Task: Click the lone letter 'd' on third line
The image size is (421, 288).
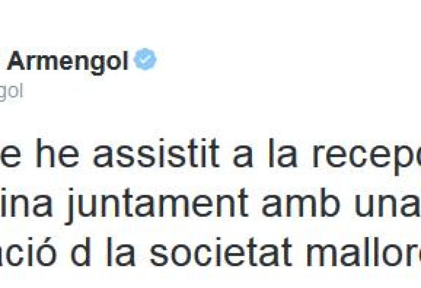Action: pyautogui.click(x=80, y=252)
